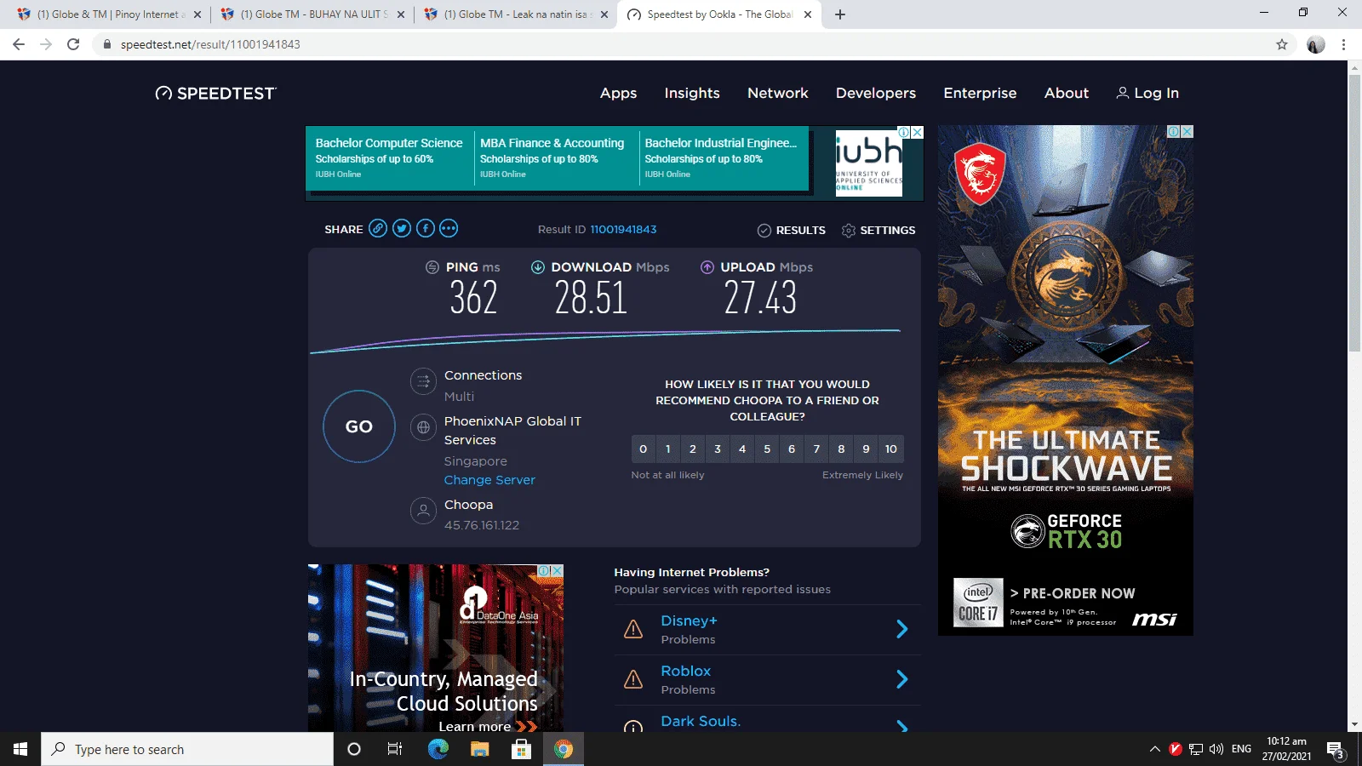Open result ID 11001941843 link
Screen dimensions: 1362x766
624,229
